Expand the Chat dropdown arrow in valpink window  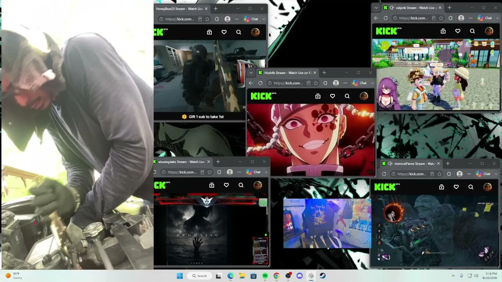497,18
